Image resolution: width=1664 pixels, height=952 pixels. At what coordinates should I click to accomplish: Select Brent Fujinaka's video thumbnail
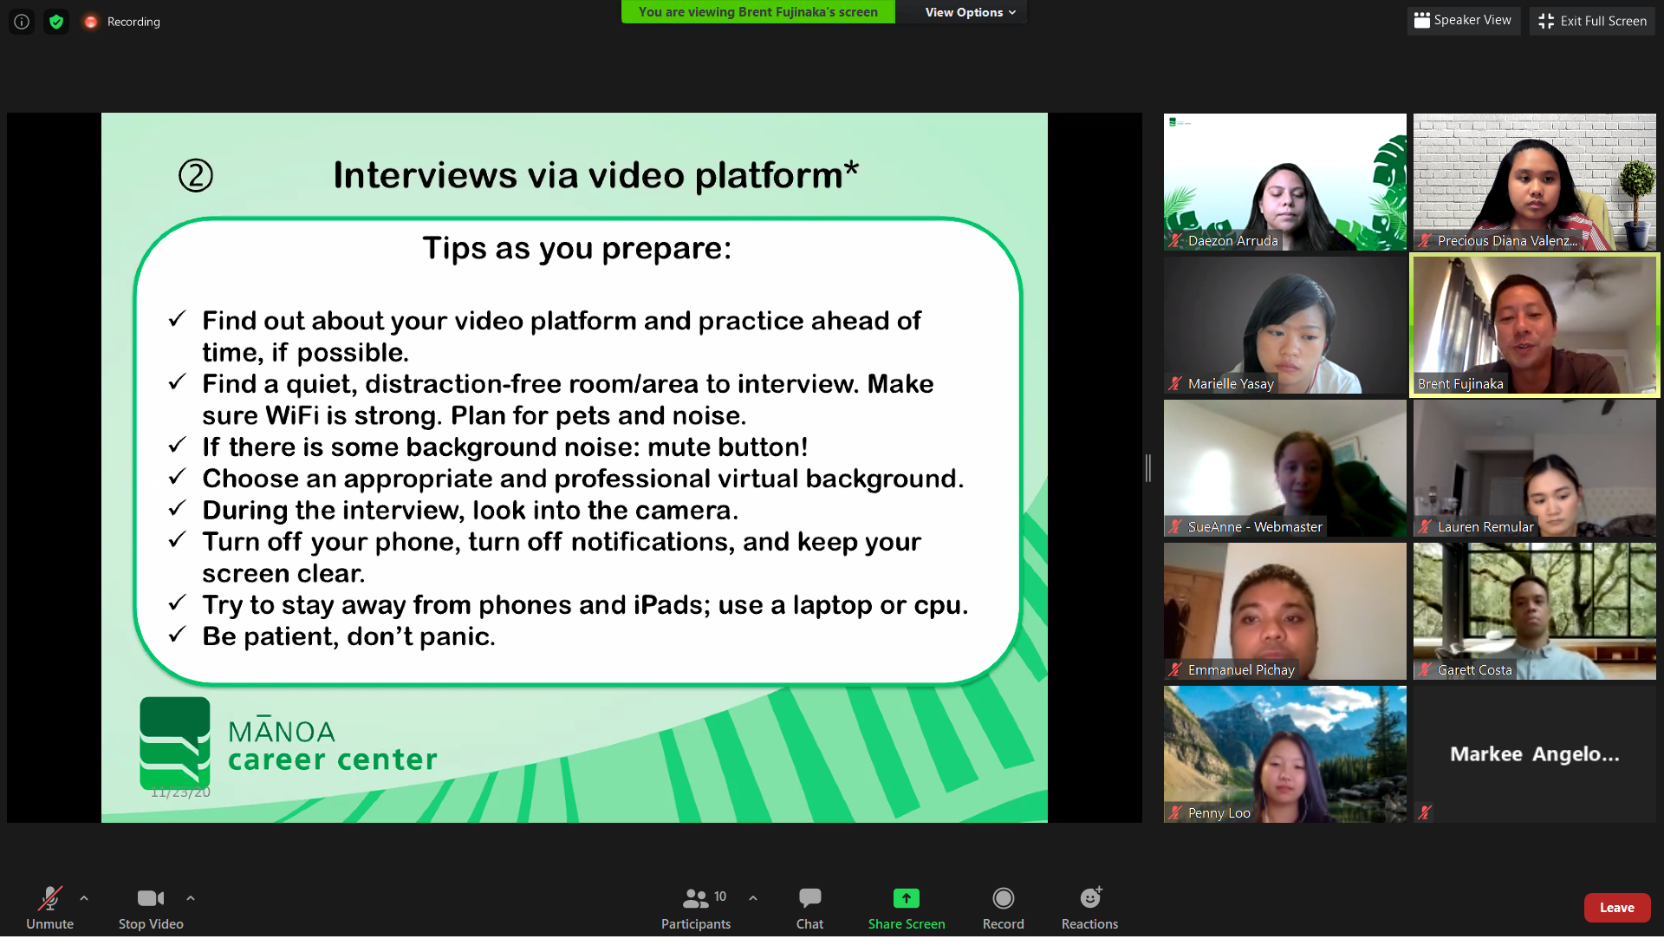[1534, 325]
